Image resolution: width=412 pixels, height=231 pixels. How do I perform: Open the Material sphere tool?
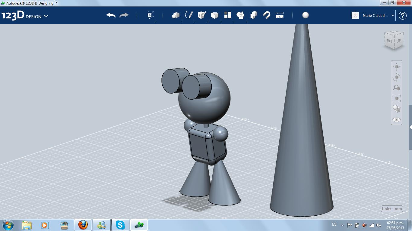coord(306,15)
